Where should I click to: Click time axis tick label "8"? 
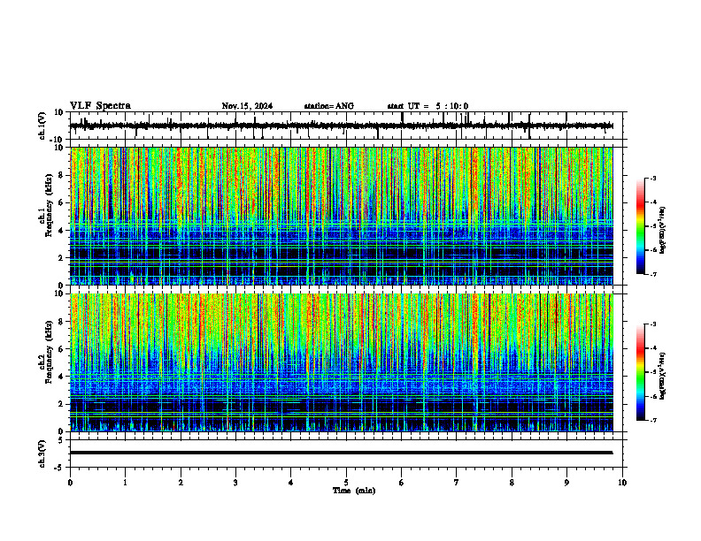pyautogui.click(x=512, y=483)
